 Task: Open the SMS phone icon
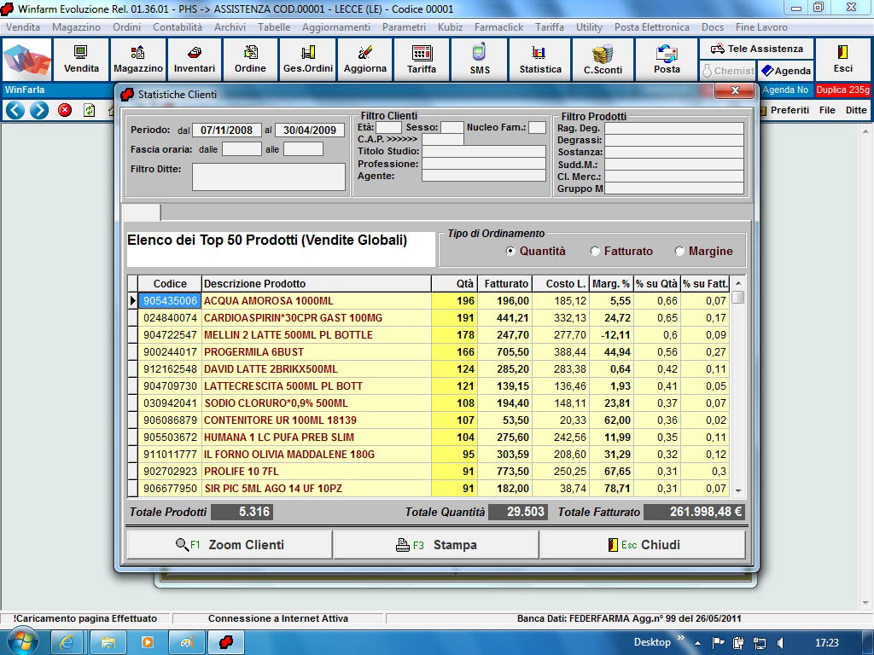(x=480, y=59)
